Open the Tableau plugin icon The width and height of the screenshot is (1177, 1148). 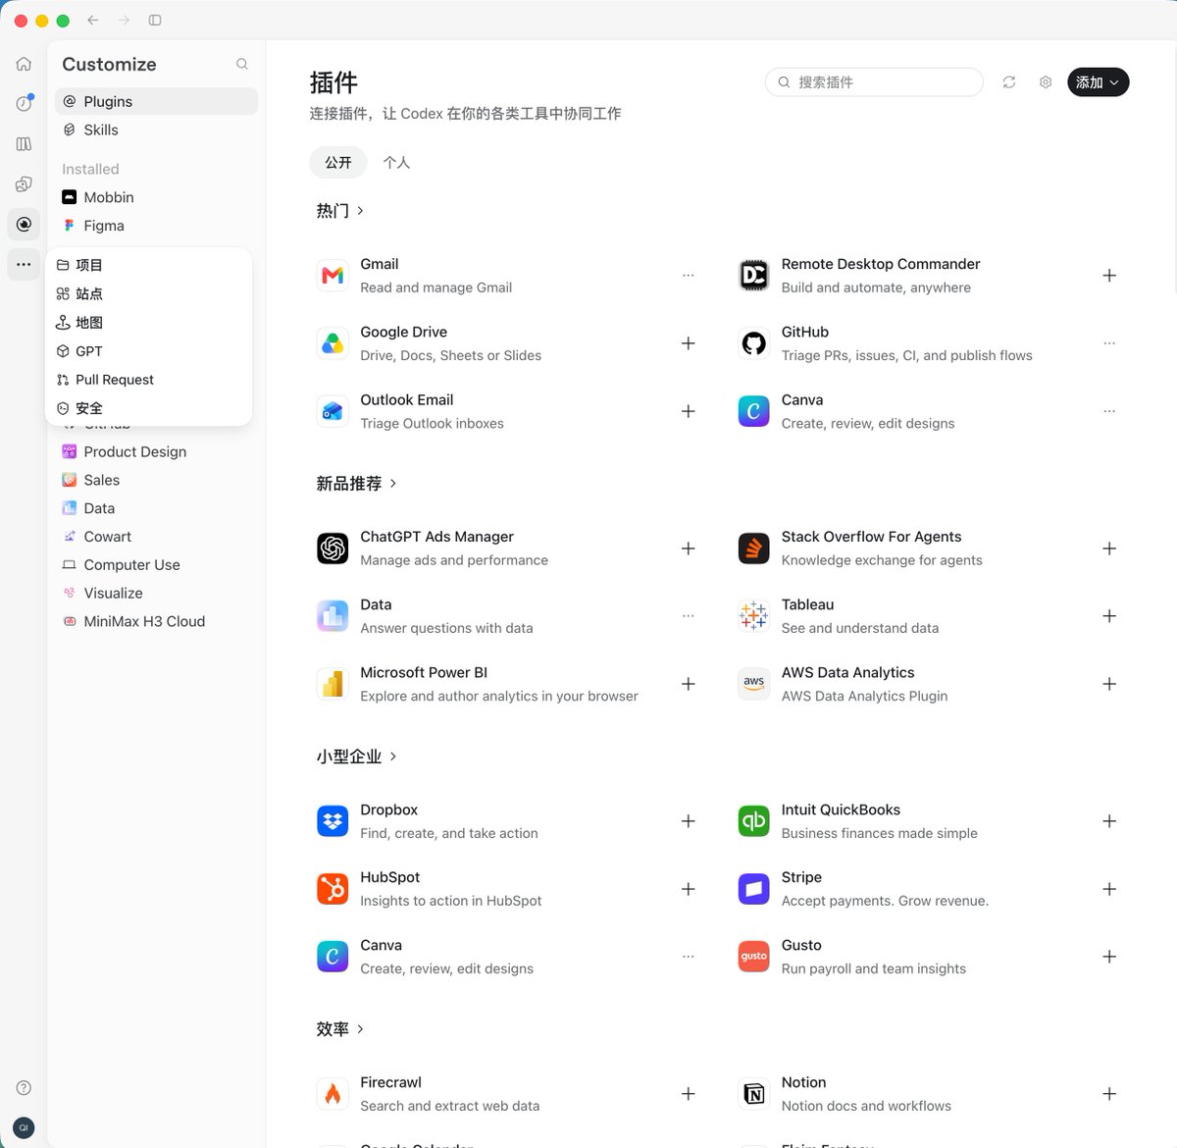[753, 616]
